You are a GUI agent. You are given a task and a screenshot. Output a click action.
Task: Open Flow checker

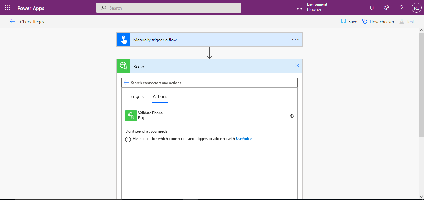pyautogui.click(x=378, y=22)
